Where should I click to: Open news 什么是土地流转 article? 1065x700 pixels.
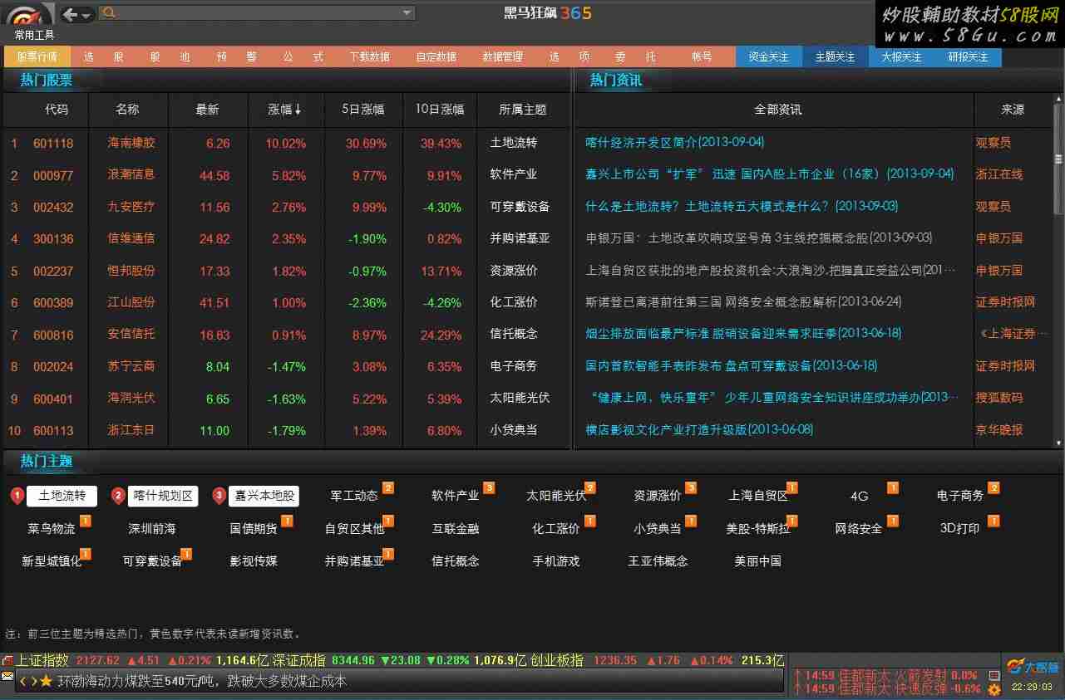pyautogui.click(x=742, y=206)
